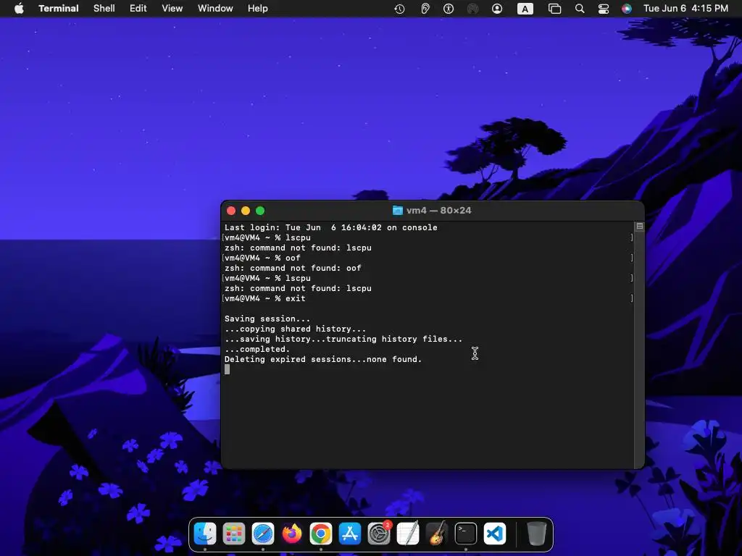Open Spotlight search magnifier icon
The width and height of the screenshot is (742, 556).
pyautogui.click(x=580, y=9)
